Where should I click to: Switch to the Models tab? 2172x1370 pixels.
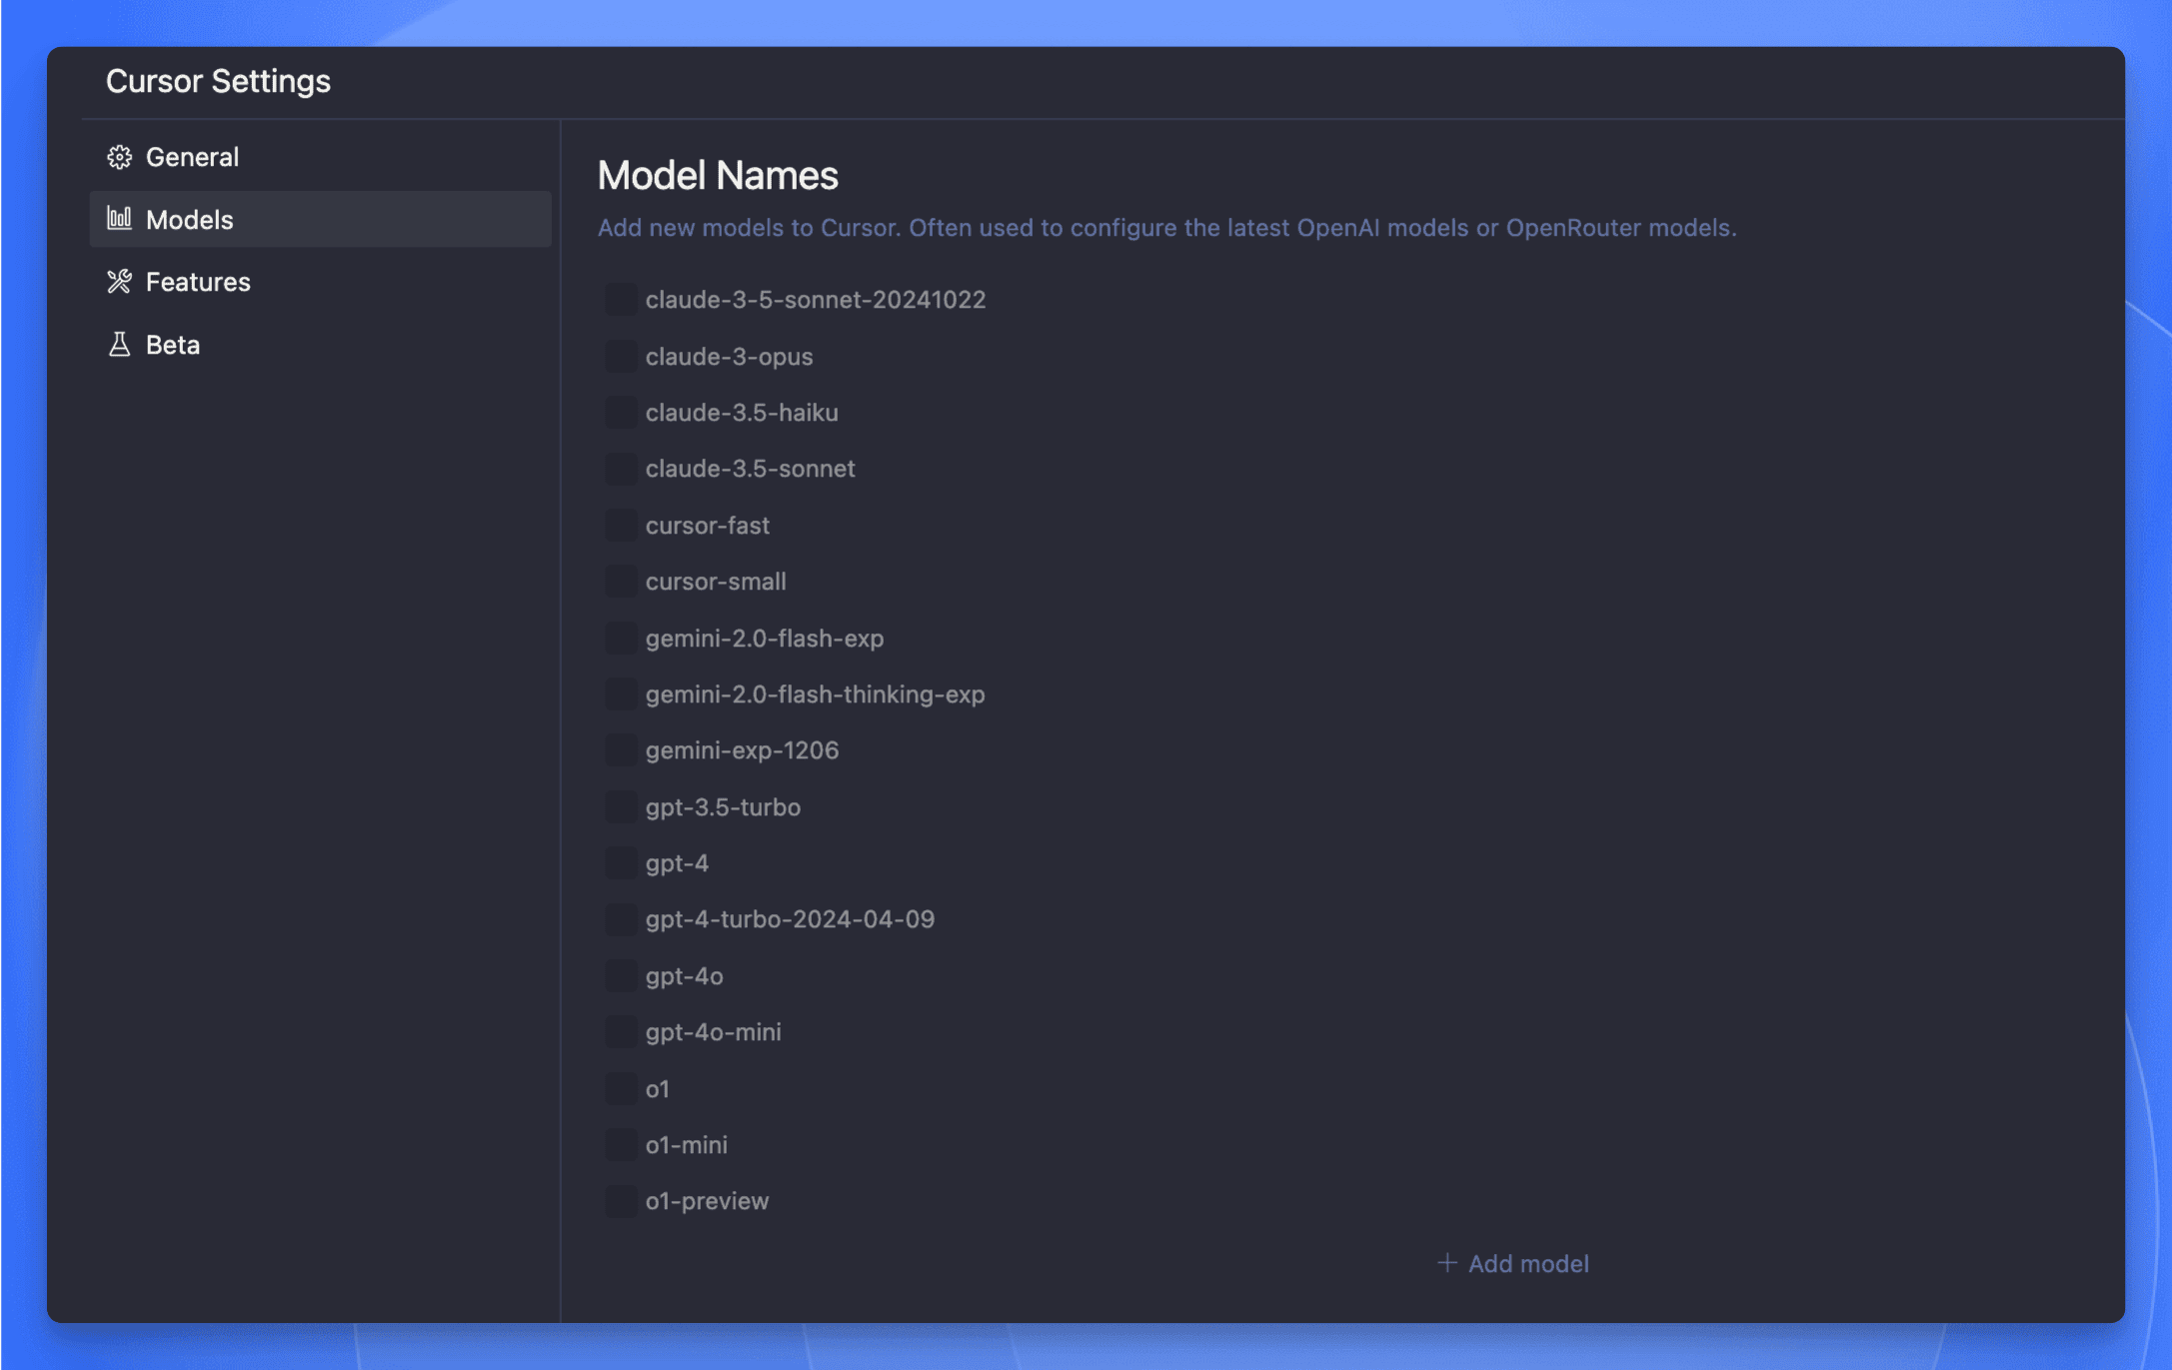tap(320, 219)
